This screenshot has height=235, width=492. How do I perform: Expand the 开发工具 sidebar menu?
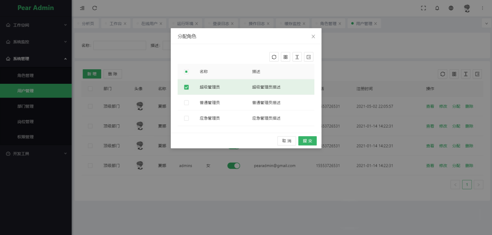coord(36,154)
